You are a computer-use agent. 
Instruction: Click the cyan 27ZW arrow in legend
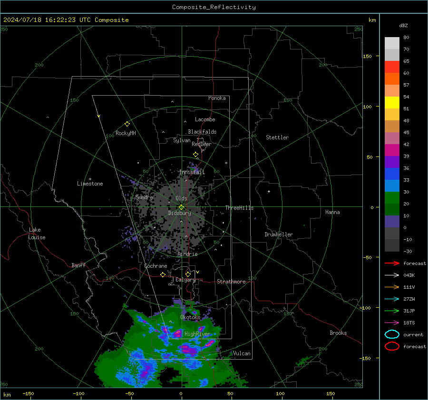click(x=392, y=299)
